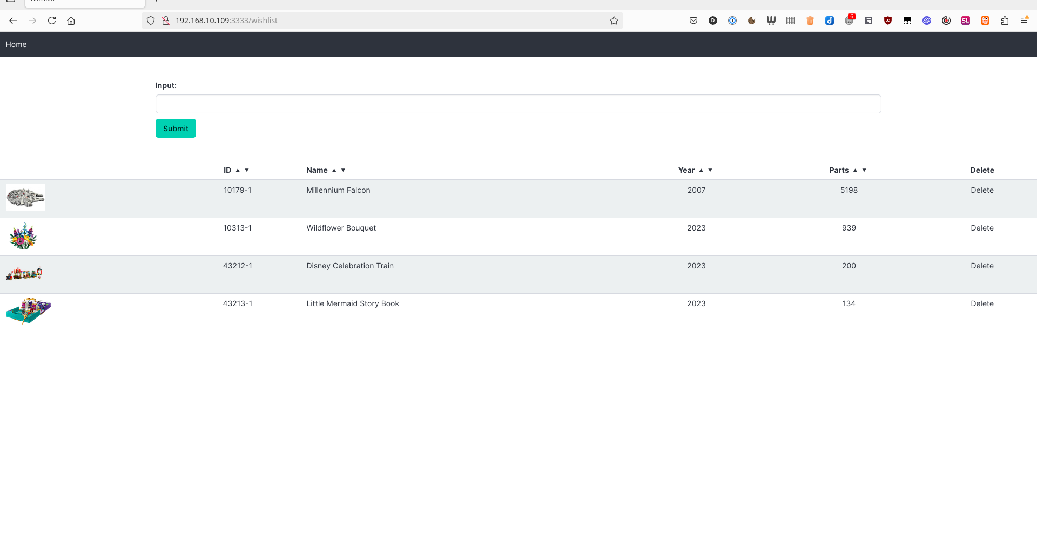Sort the ID column ascending
This screenshot has width=1037, height=554.
click(x=238, y=170)
